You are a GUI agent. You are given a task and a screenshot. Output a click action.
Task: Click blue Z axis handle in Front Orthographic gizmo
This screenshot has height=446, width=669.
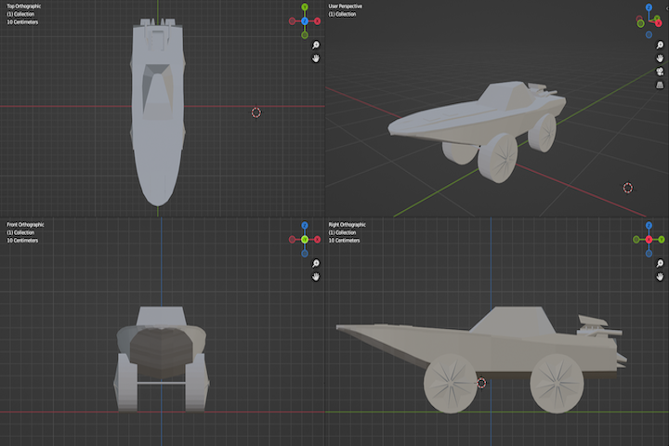pos(305,226)
